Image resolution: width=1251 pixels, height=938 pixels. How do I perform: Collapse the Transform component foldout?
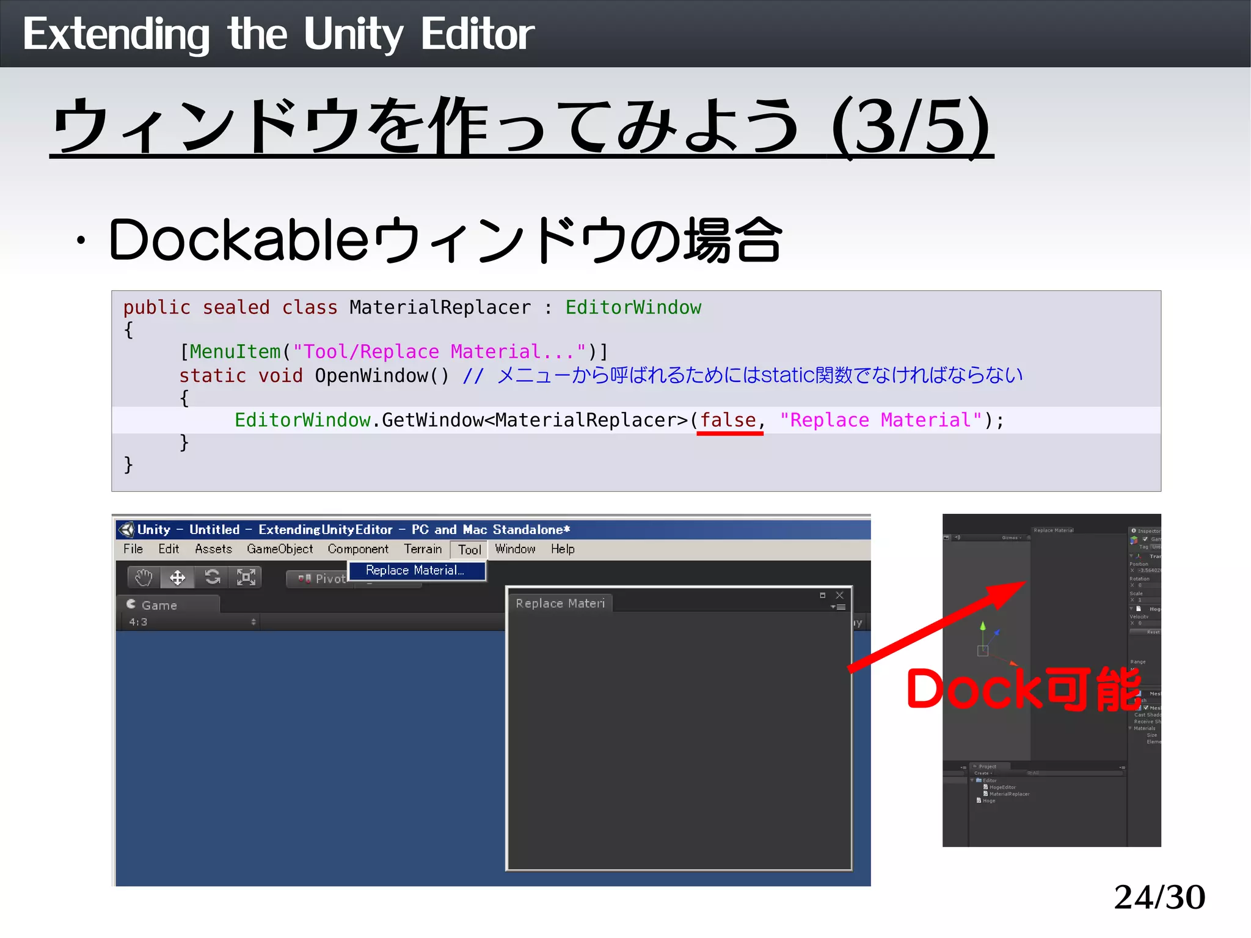(1131, 555)
